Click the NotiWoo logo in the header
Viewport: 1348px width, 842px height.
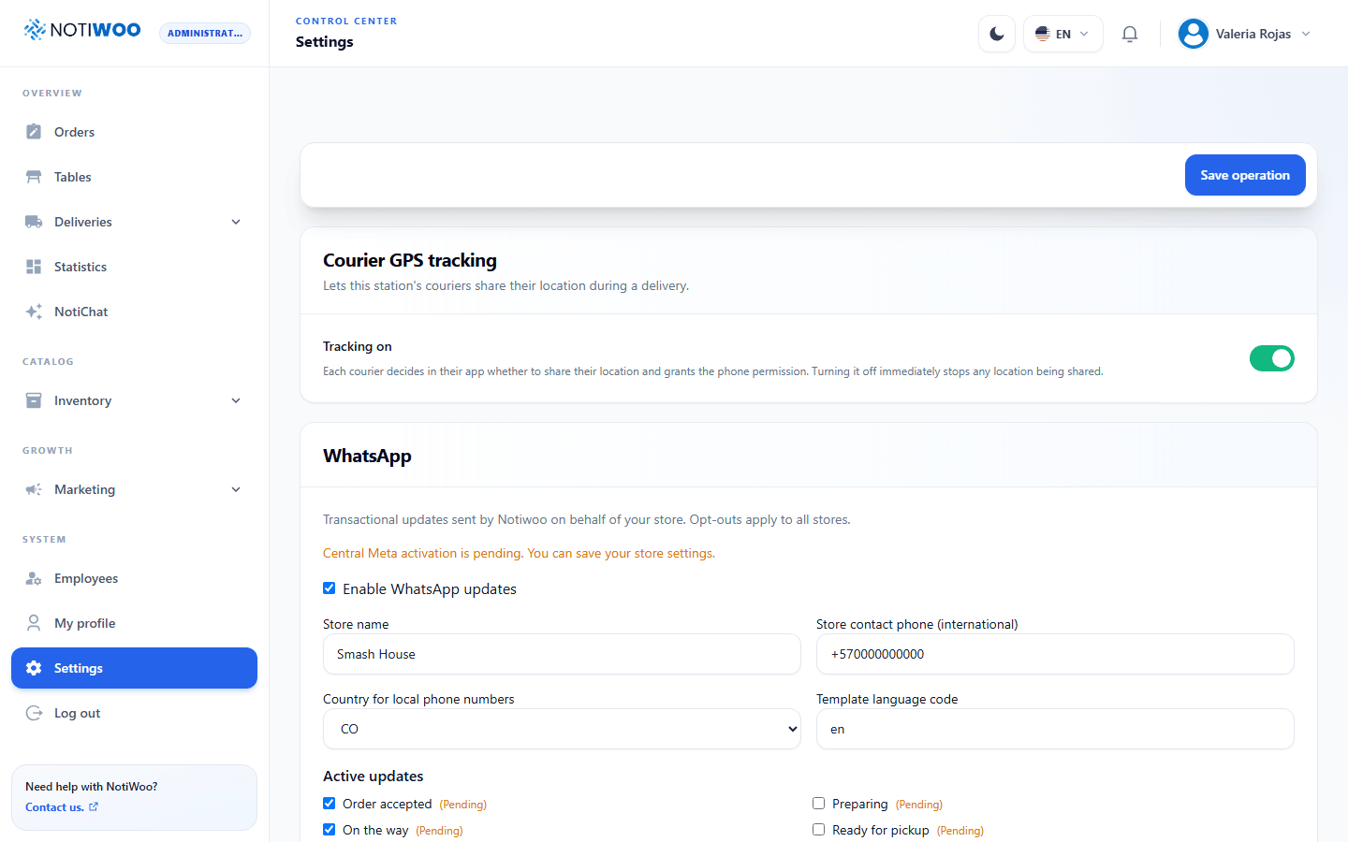[x=82, y=30]
